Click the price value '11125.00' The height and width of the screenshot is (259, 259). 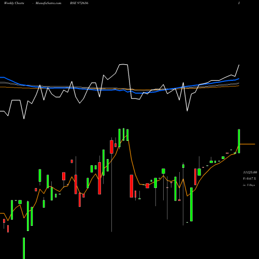[250, 172]
